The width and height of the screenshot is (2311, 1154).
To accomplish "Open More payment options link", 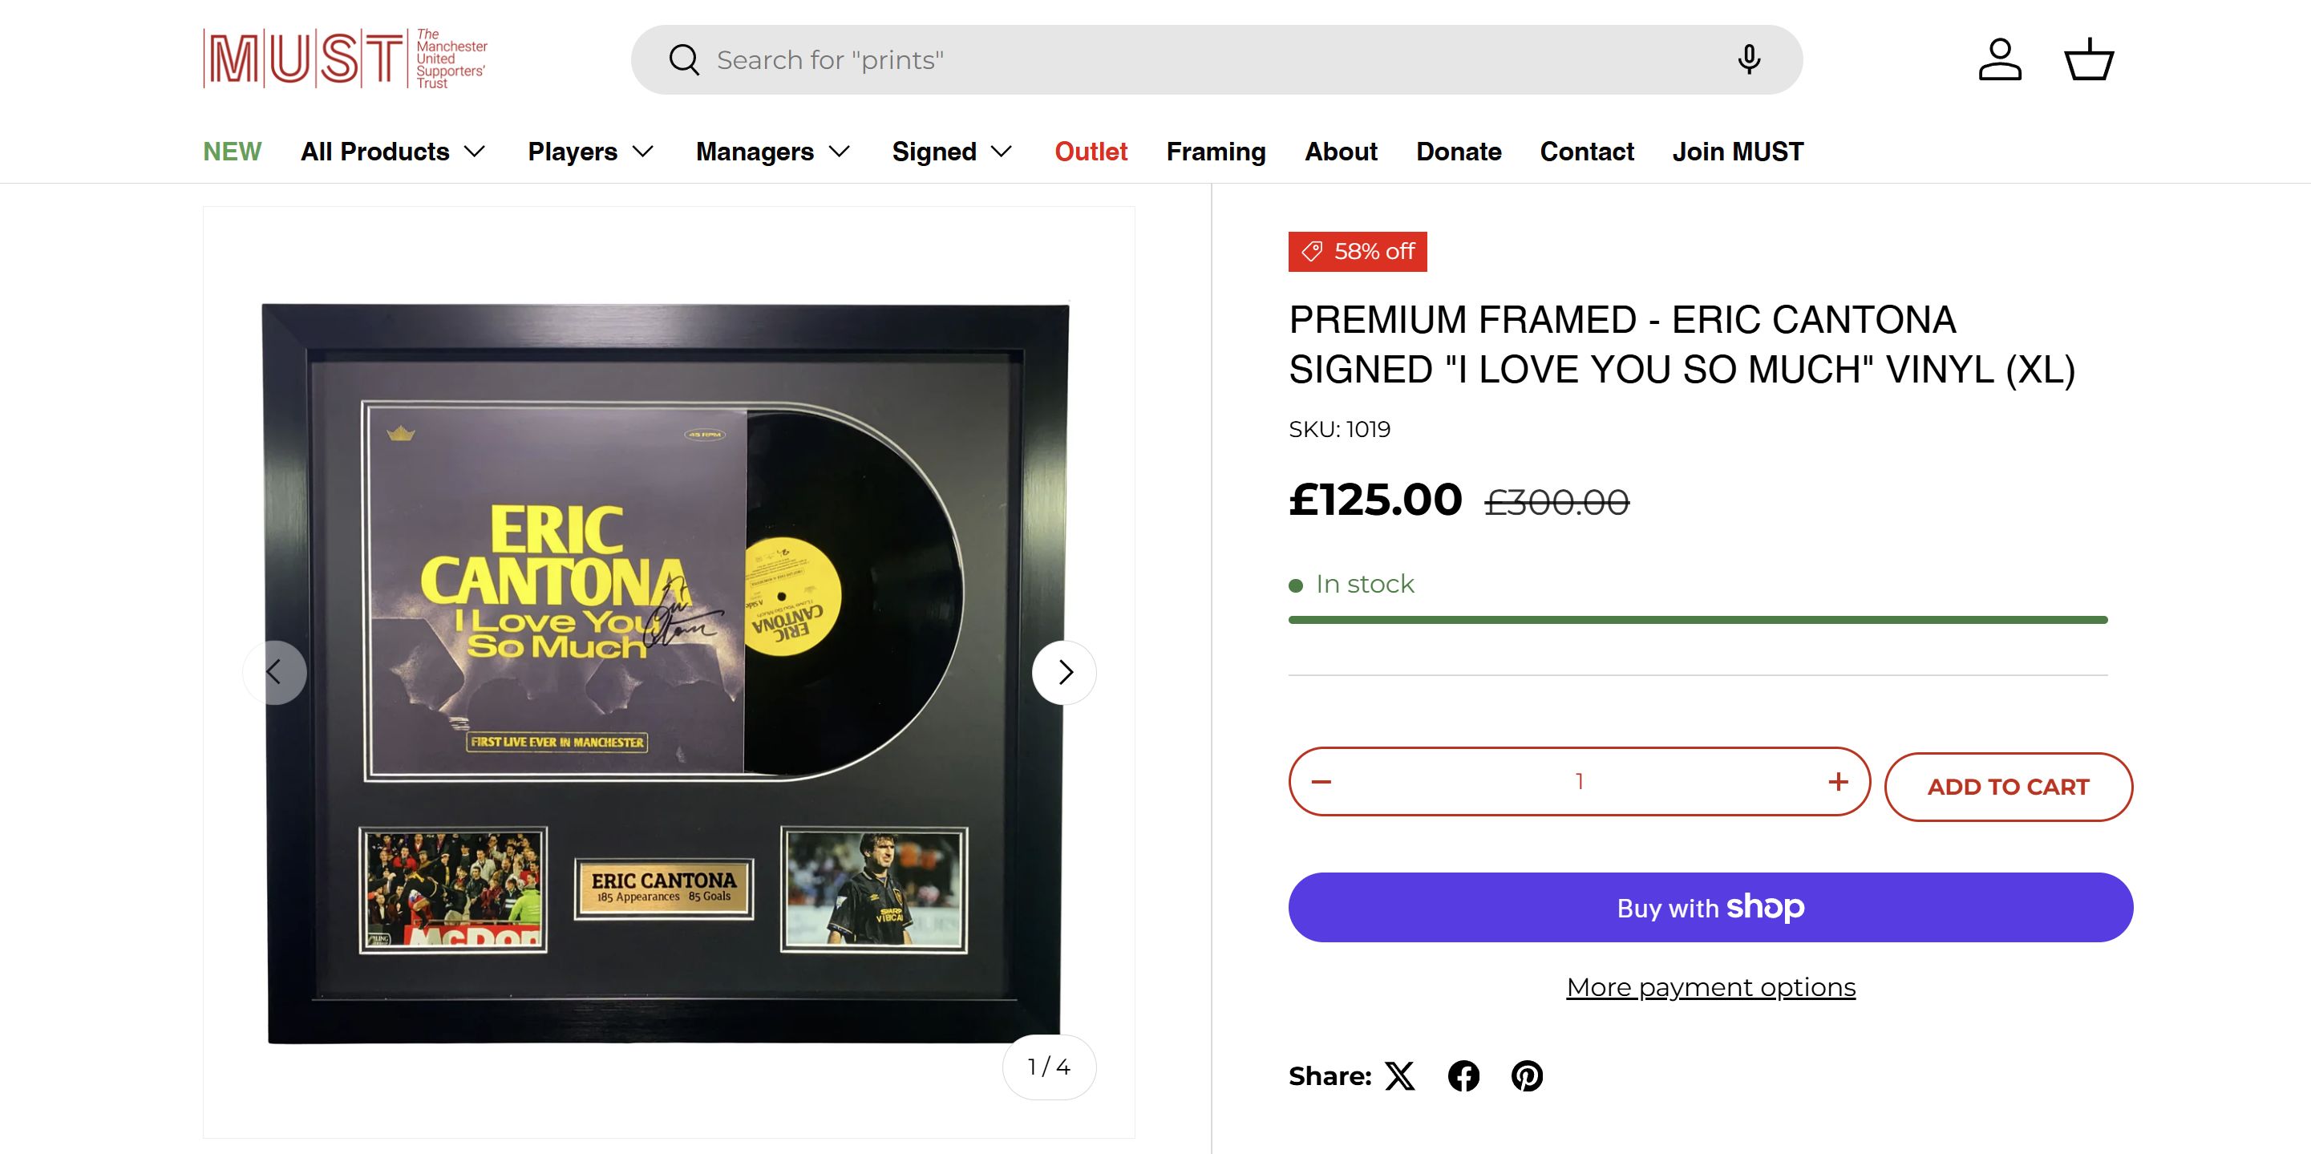I will tap(1710, 987).
